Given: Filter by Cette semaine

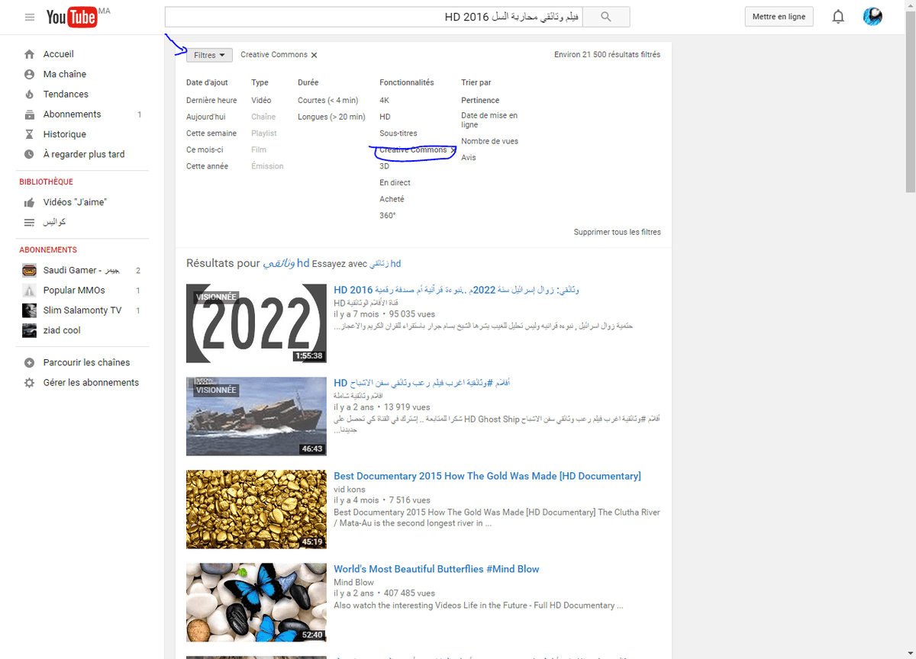Looking at the screenshot, I should [x=211, y=133].
